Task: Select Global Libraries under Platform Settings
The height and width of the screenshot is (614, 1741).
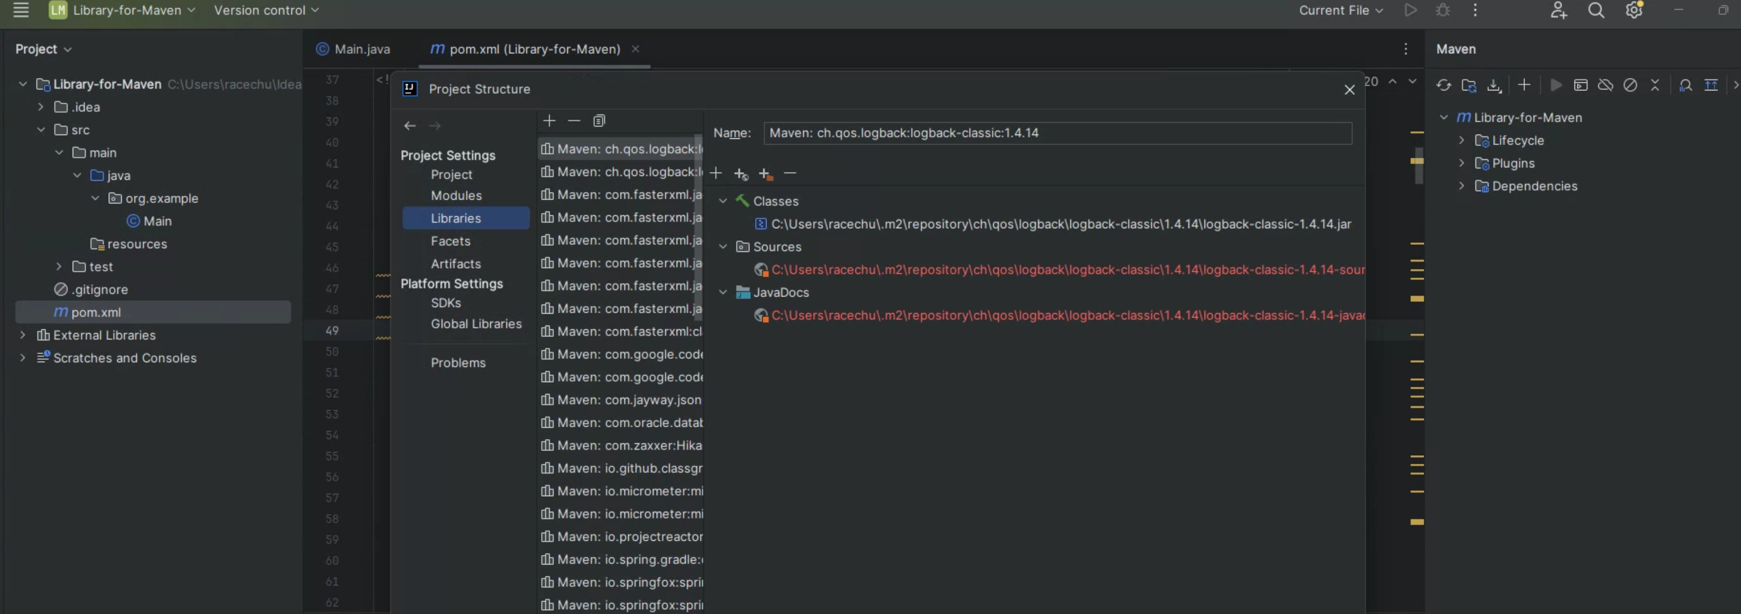Action: 476,323
